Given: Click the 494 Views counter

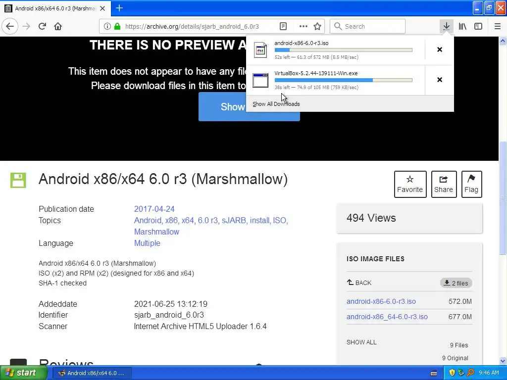Looking at the screenshot, I should click(x=371, y=218).
